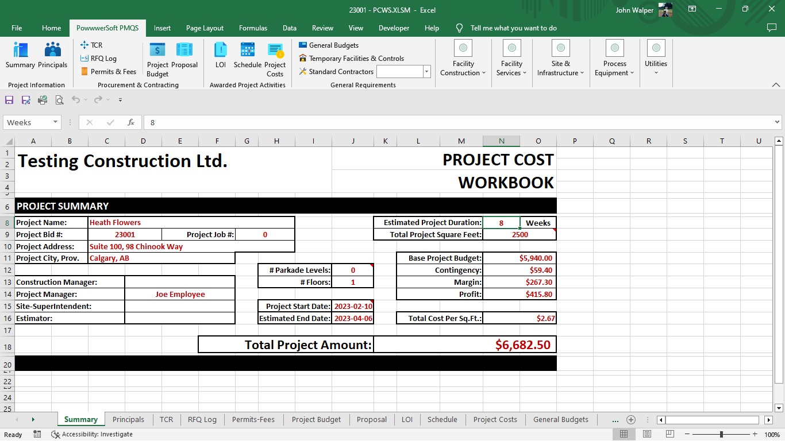This screenshot has height=441, width=785.
Task: Switch to Page Break Preview view
Action: point(669,435)
